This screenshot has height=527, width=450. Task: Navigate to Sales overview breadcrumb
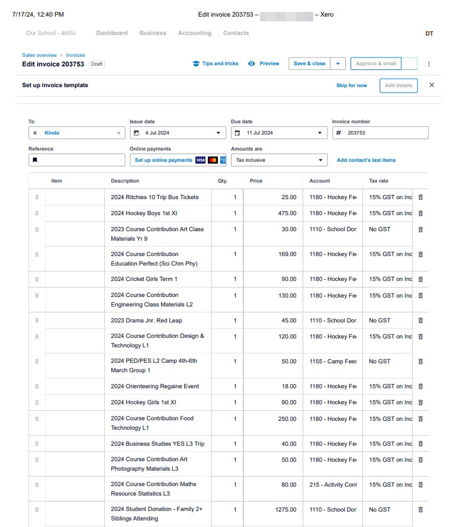pyautogui.click(x=39, y=55)
